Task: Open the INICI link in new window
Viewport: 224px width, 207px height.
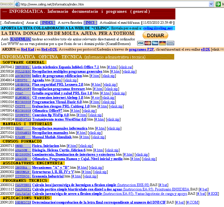Action: 90,23
